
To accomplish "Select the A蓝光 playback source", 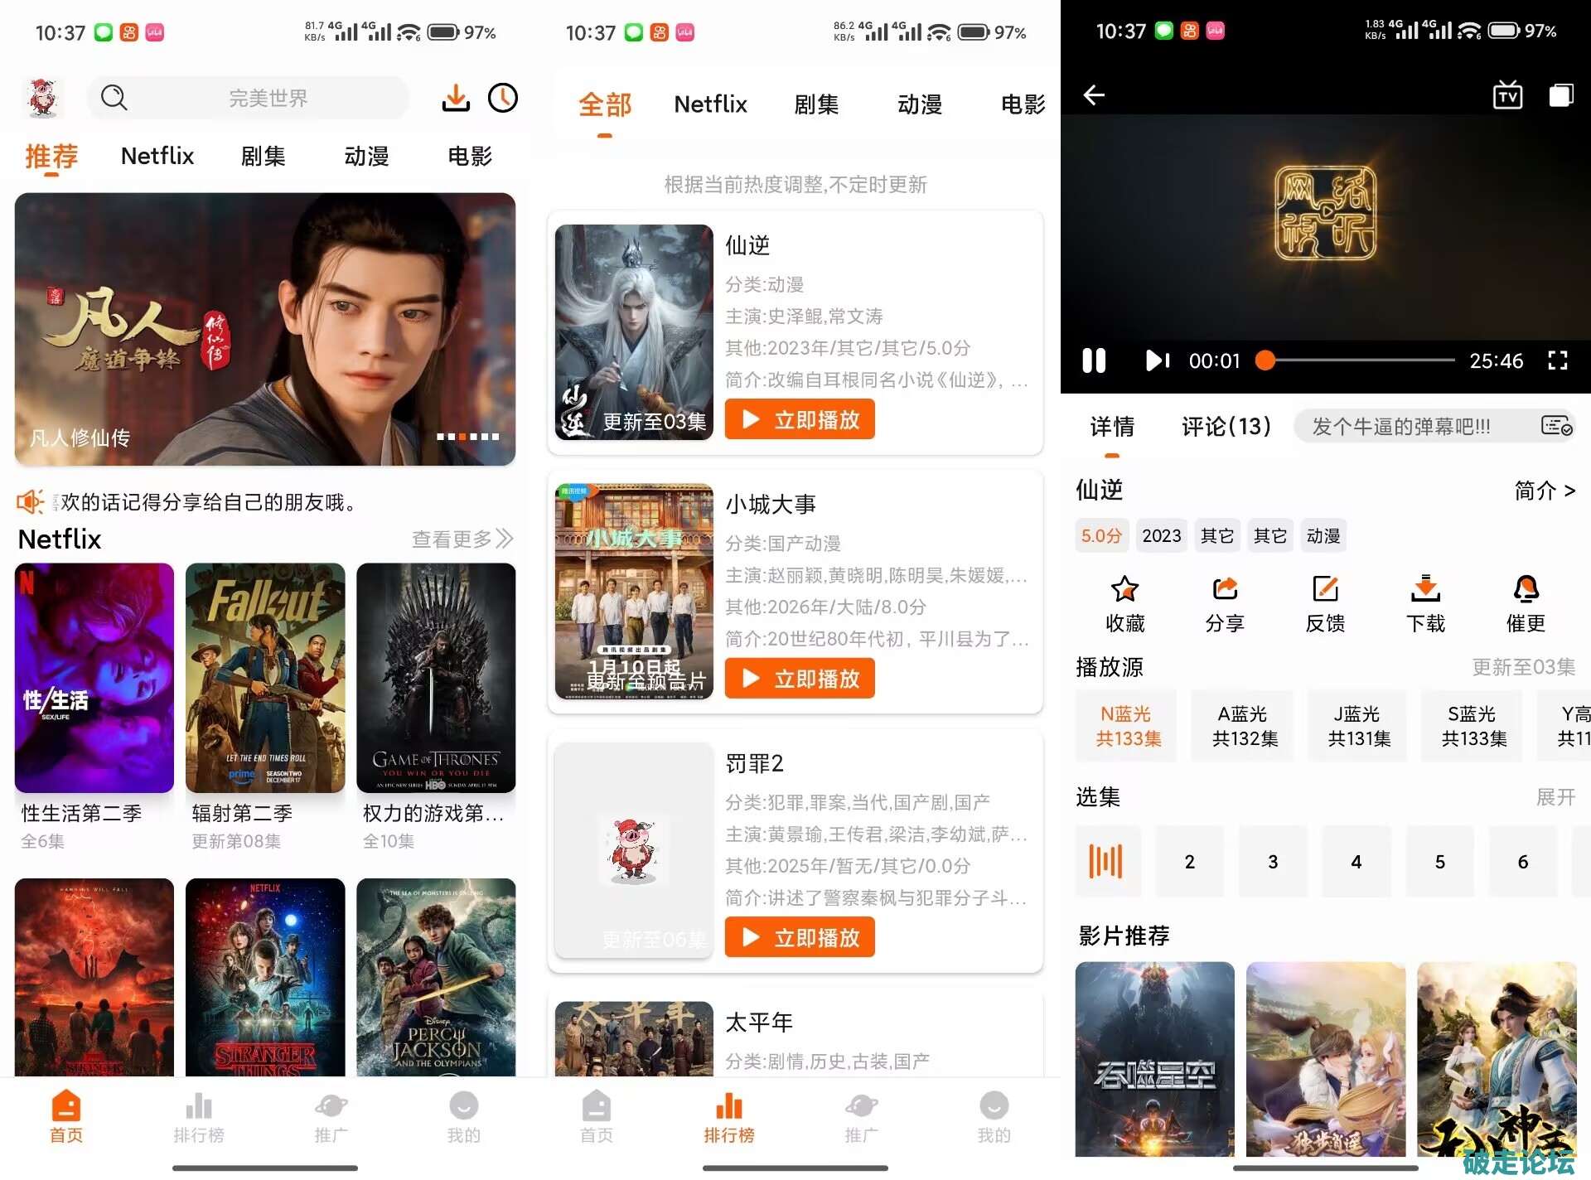I will (x=1243, y=726).
